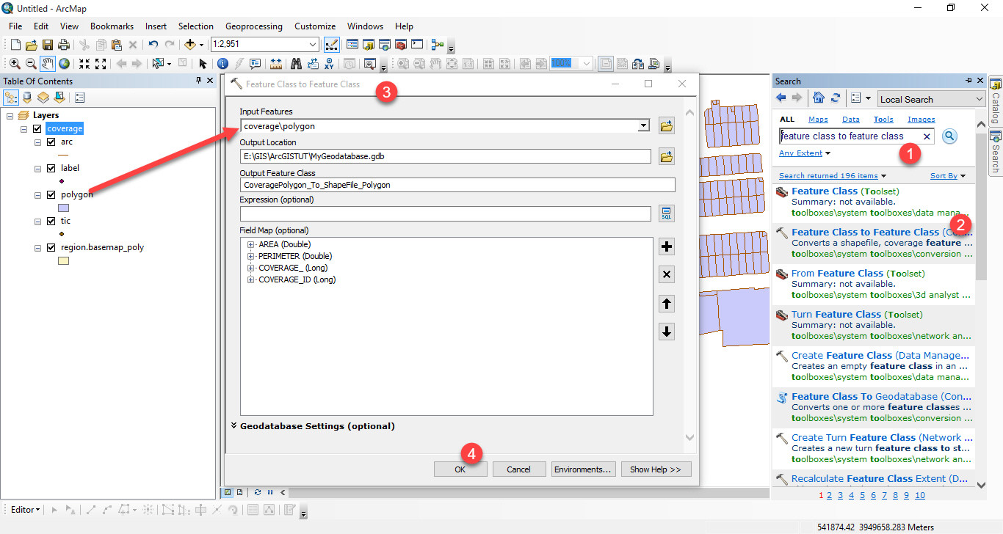Image resolution: width=1003 pixels, height=534 pixels.
Task: Switch to the Maps search tab
Action: point(818,119)
